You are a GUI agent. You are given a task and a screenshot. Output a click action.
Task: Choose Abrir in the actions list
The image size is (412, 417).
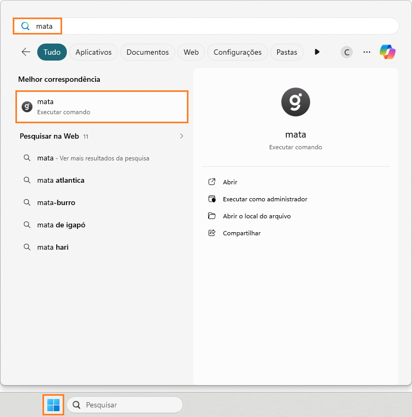tap(230, 182)
